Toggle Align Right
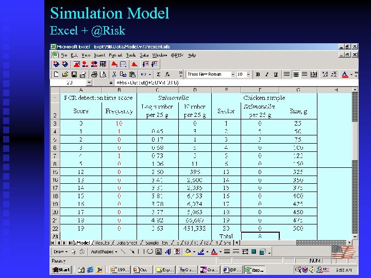 305,75
